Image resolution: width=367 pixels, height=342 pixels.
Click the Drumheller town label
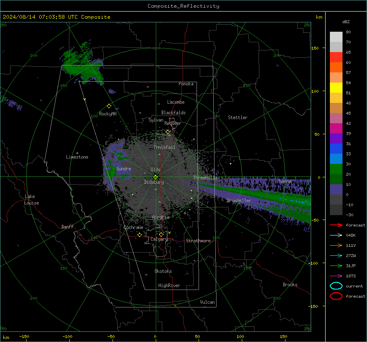(239, 200)
